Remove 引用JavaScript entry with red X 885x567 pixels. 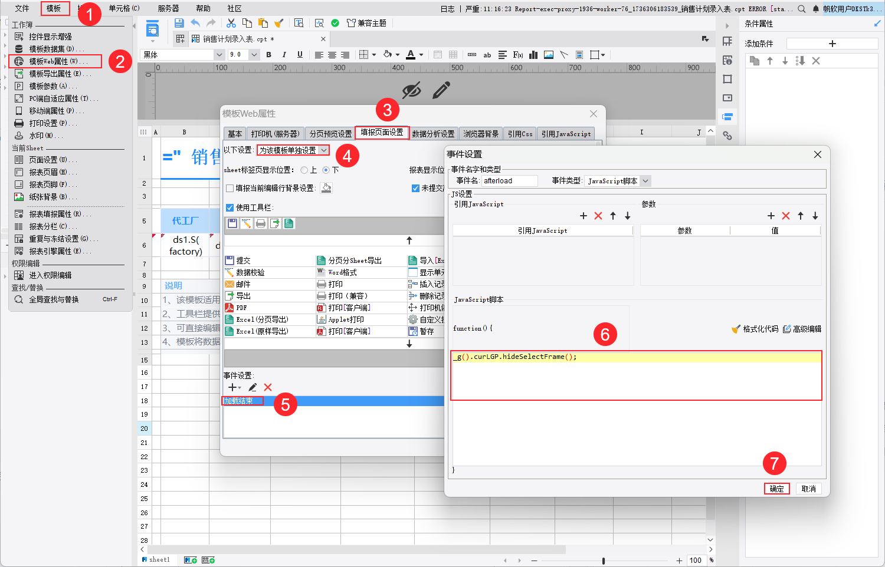(x=598, y=216)
